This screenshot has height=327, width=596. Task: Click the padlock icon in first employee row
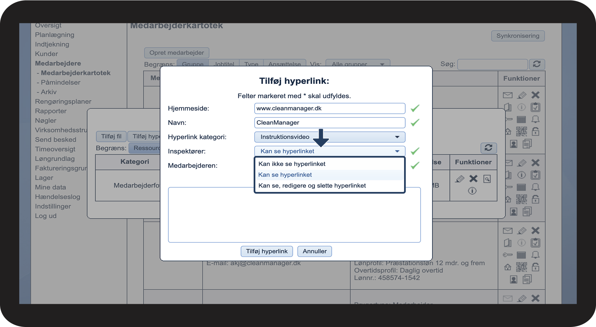coord(536,132)
